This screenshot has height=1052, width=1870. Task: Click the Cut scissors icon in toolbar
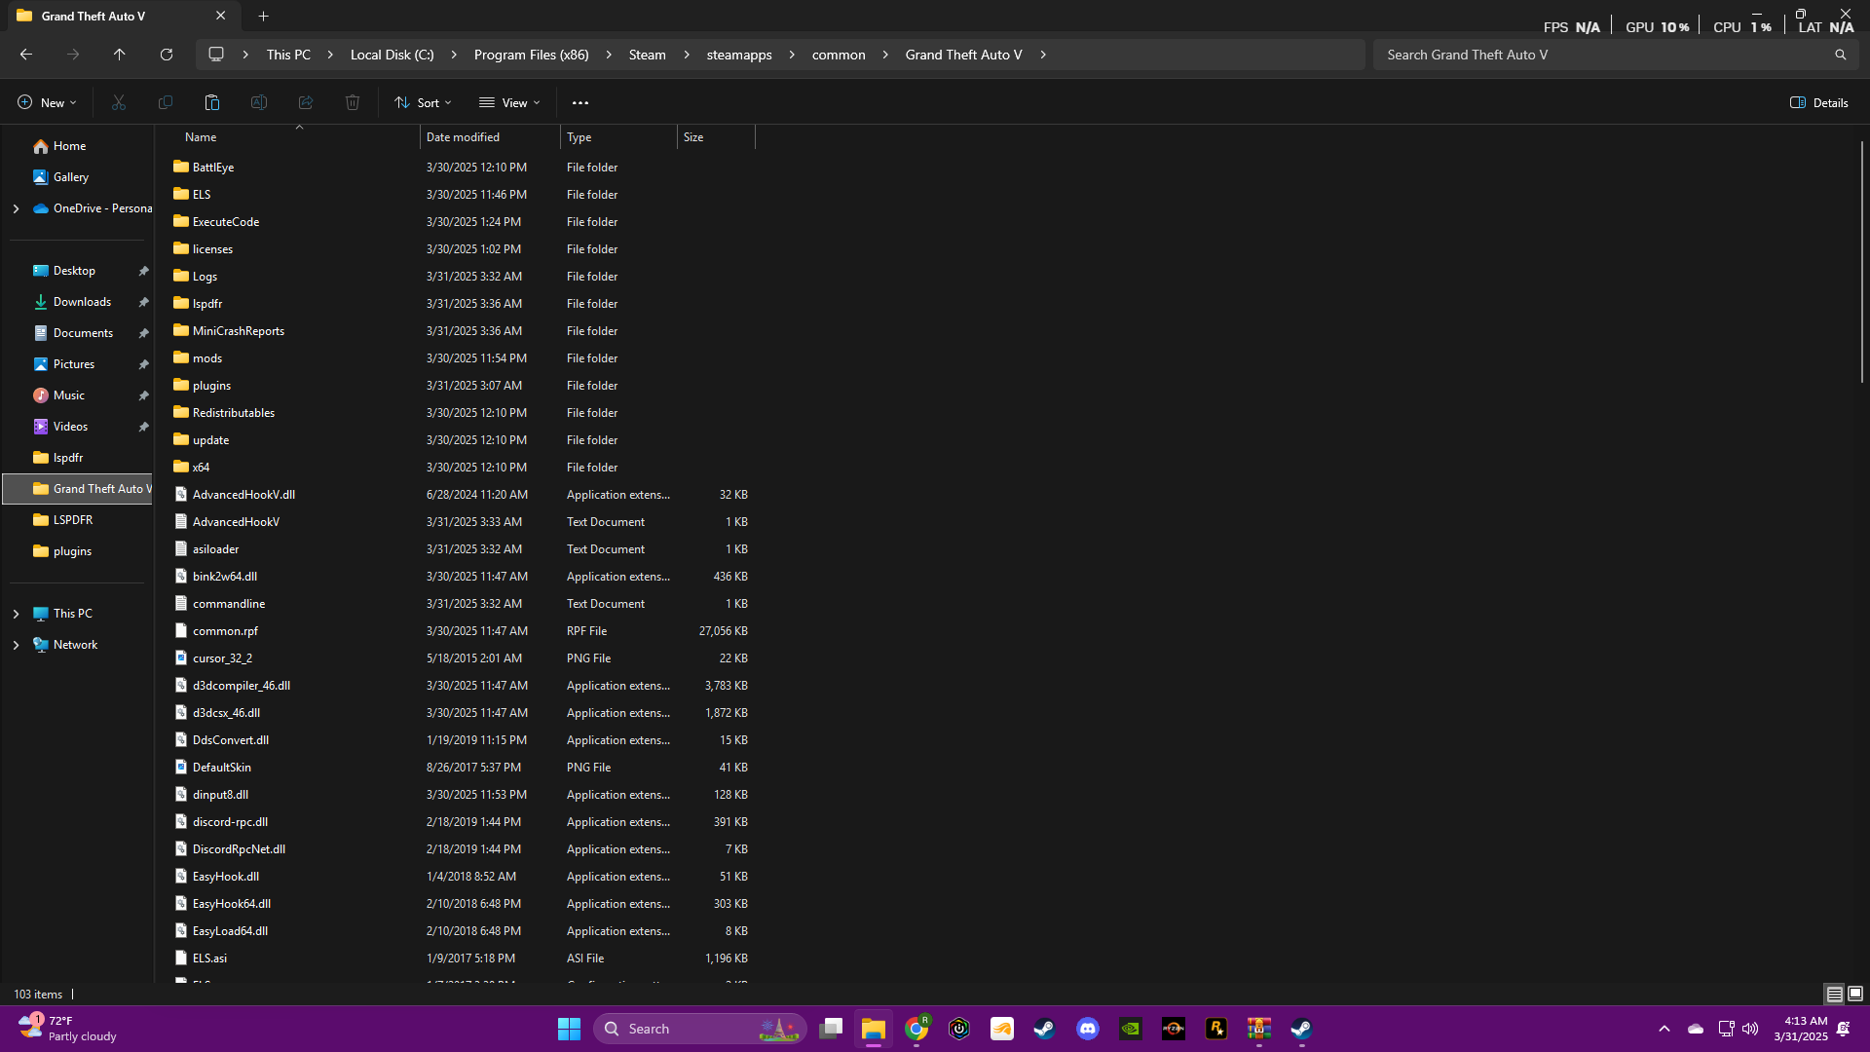pos(119,102)
